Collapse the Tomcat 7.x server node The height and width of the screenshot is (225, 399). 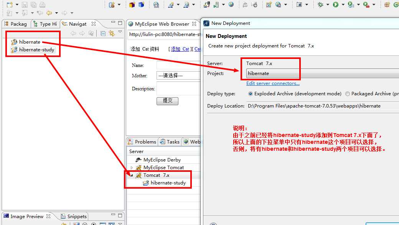[x=132, y=175]
